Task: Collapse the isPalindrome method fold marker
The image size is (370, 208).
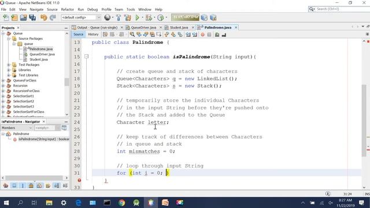Action: point(86,57)
